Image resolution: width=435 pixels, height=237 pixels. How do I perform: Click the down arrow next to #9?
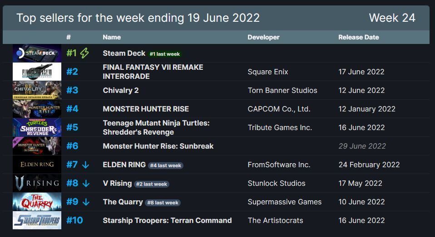[86, 202]
